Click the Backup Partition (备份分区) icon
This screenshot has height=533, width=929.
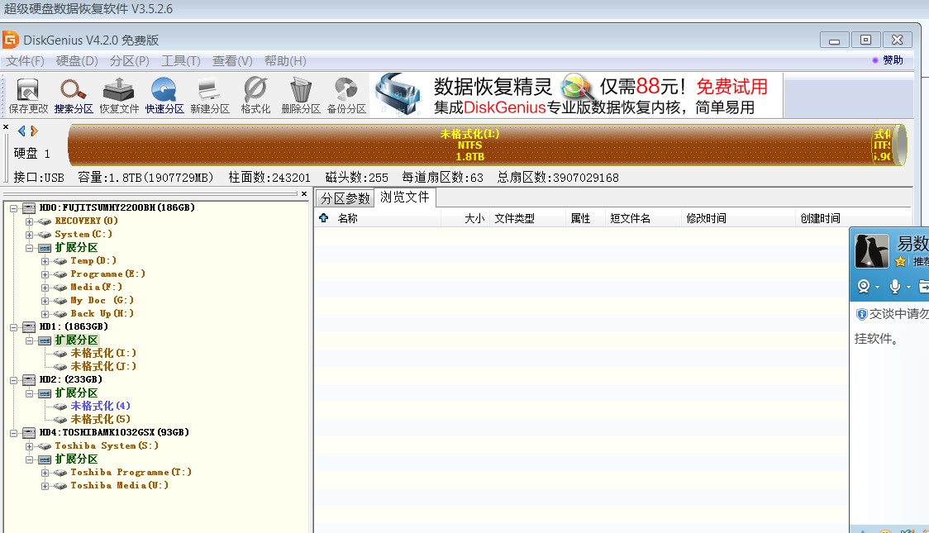(x=346, y=95)
